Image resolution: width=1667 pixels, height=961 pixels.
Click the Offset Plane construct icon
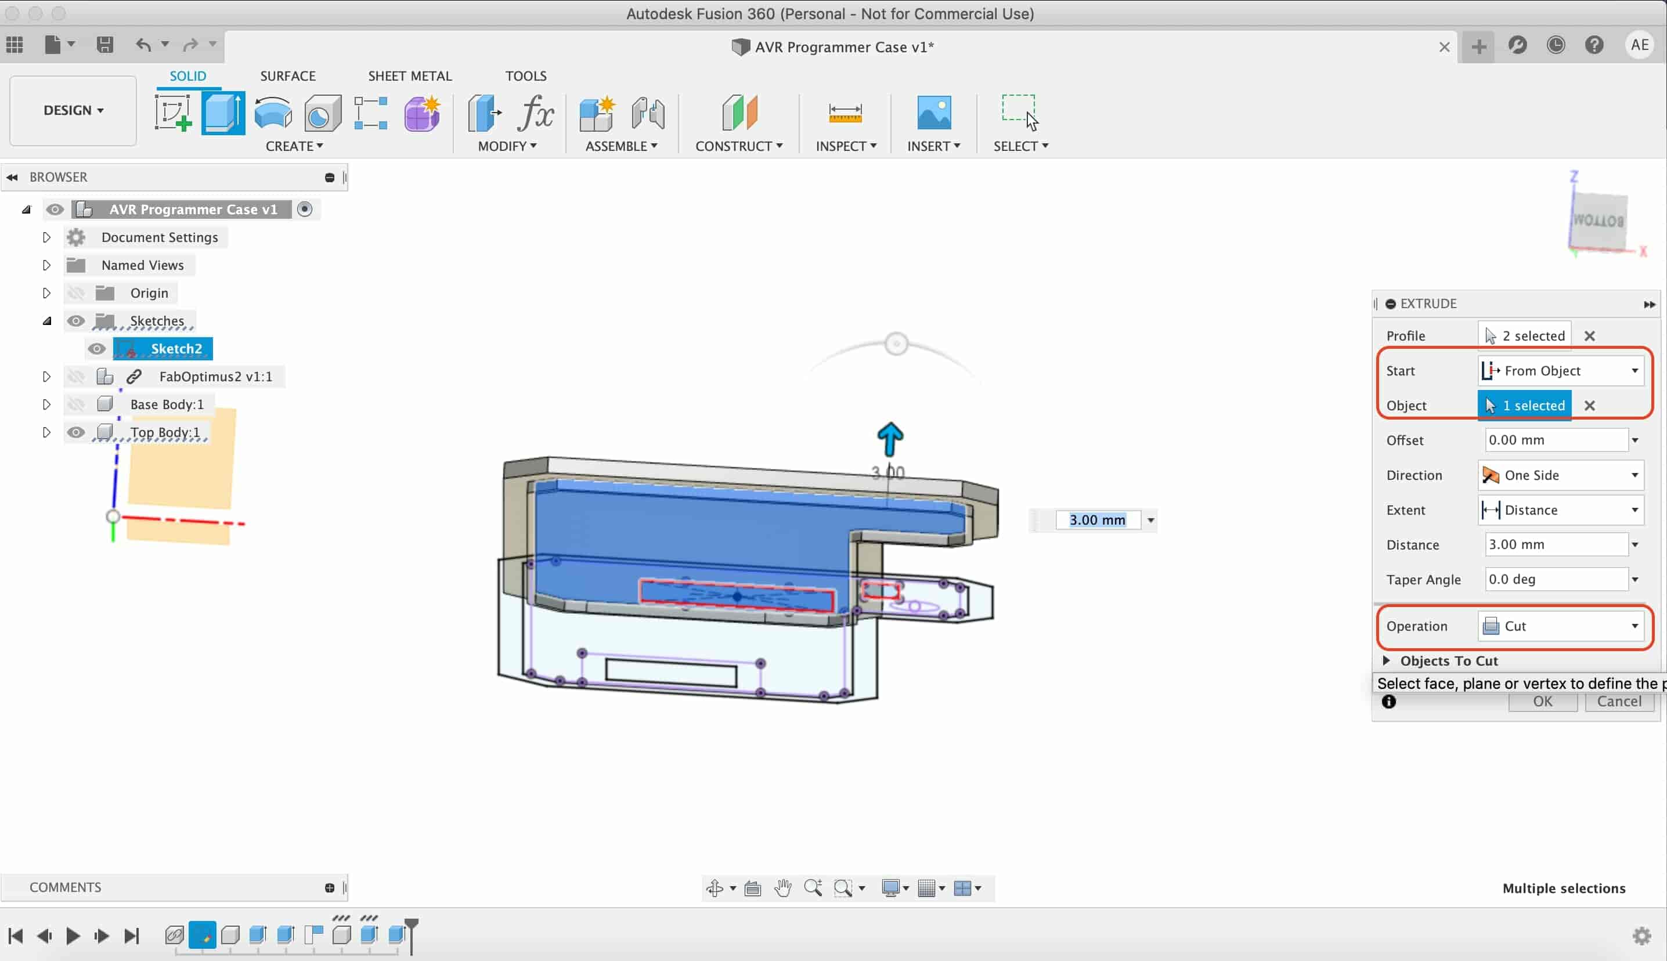[740, 113]
